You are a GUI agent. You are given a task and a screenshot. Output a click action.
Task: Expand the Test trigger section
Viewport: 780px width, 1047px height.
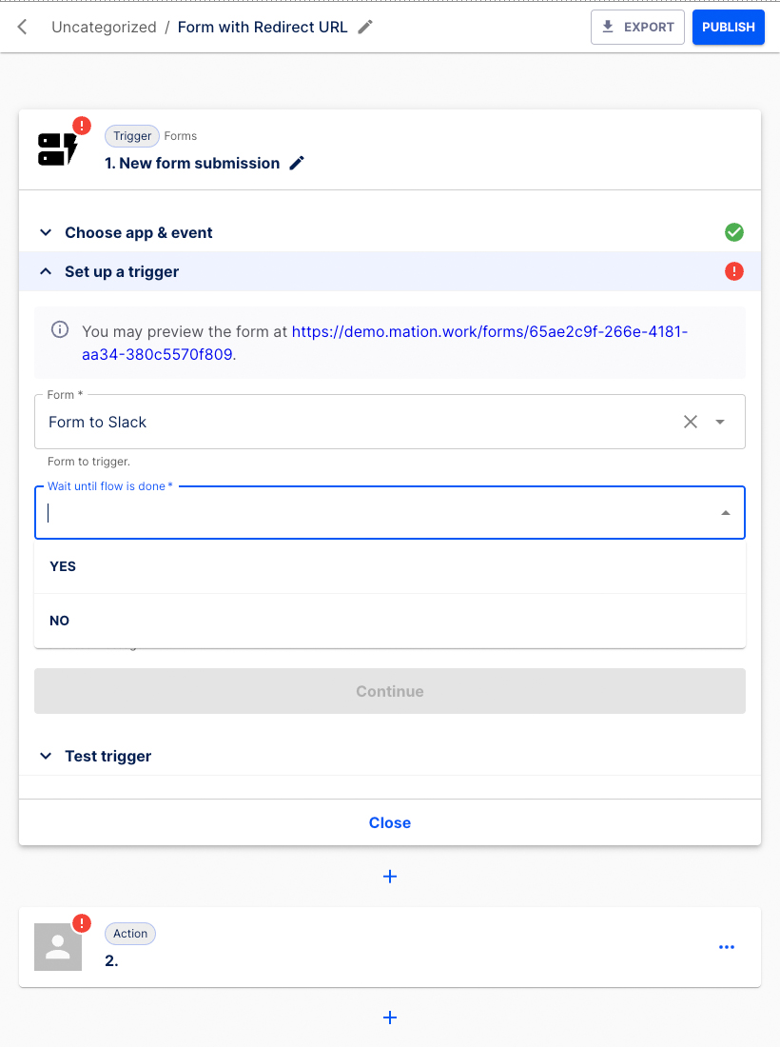[46, 756]
